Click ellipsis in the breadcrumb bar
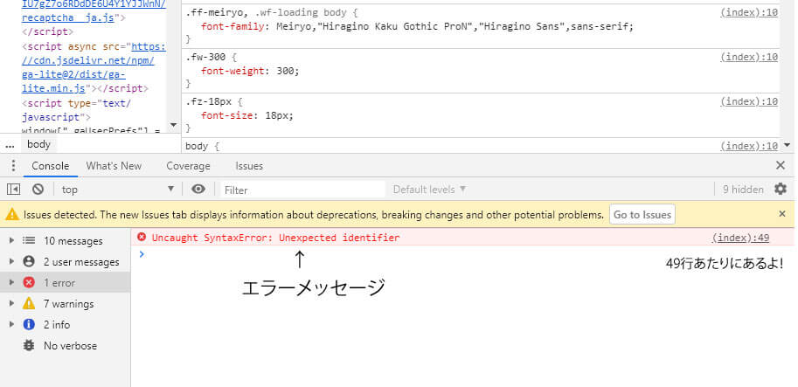 (x=10, y=145)
